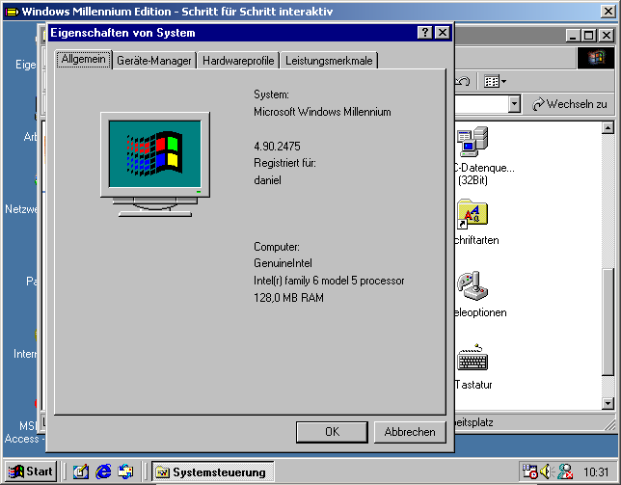
Task: Click the taskbar clock showing 10:31
Action: tap(596, 472)
